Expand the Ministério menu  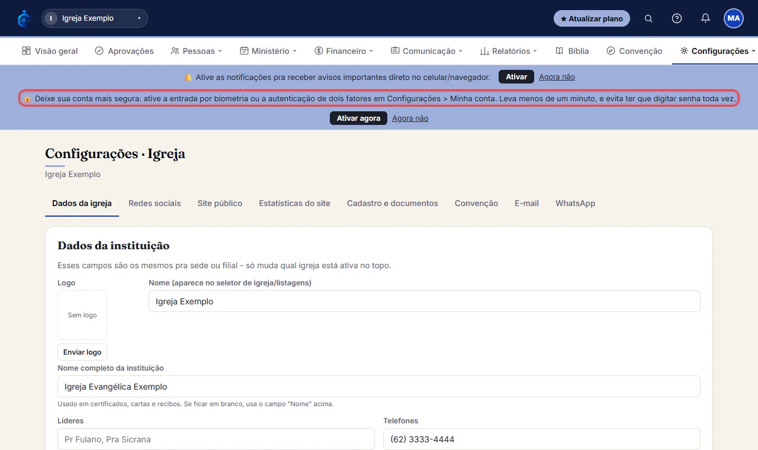pyautogui.click(x=268, y=51)
